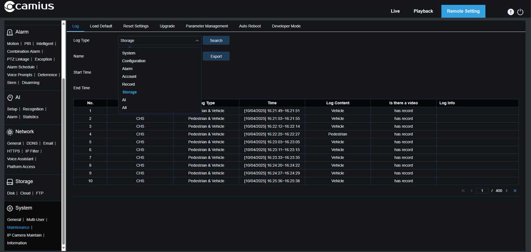Open PIR alarm settings
Viewport: 531px width, 252px height.
[x=27, y=44]
